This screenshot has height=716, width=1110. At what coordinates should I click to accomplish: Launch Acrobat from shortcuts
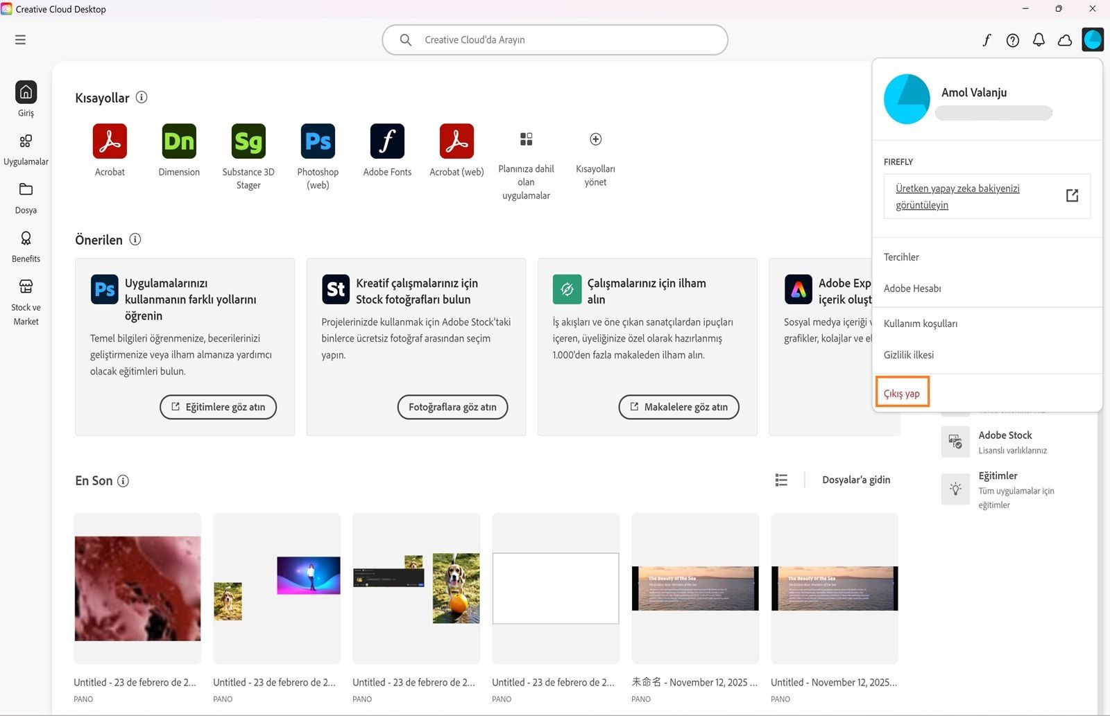click(x=110, y=141)
